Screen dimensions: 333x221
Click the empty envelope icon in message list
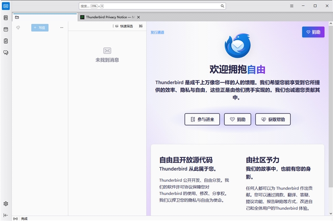point(107,51)
